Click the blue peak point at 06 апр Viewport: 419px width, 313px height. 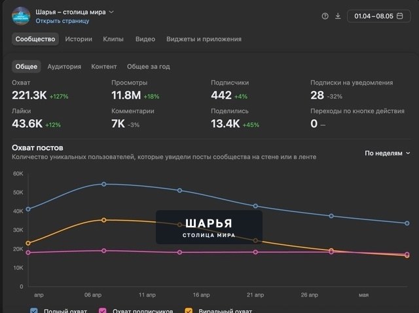[104, 184]
